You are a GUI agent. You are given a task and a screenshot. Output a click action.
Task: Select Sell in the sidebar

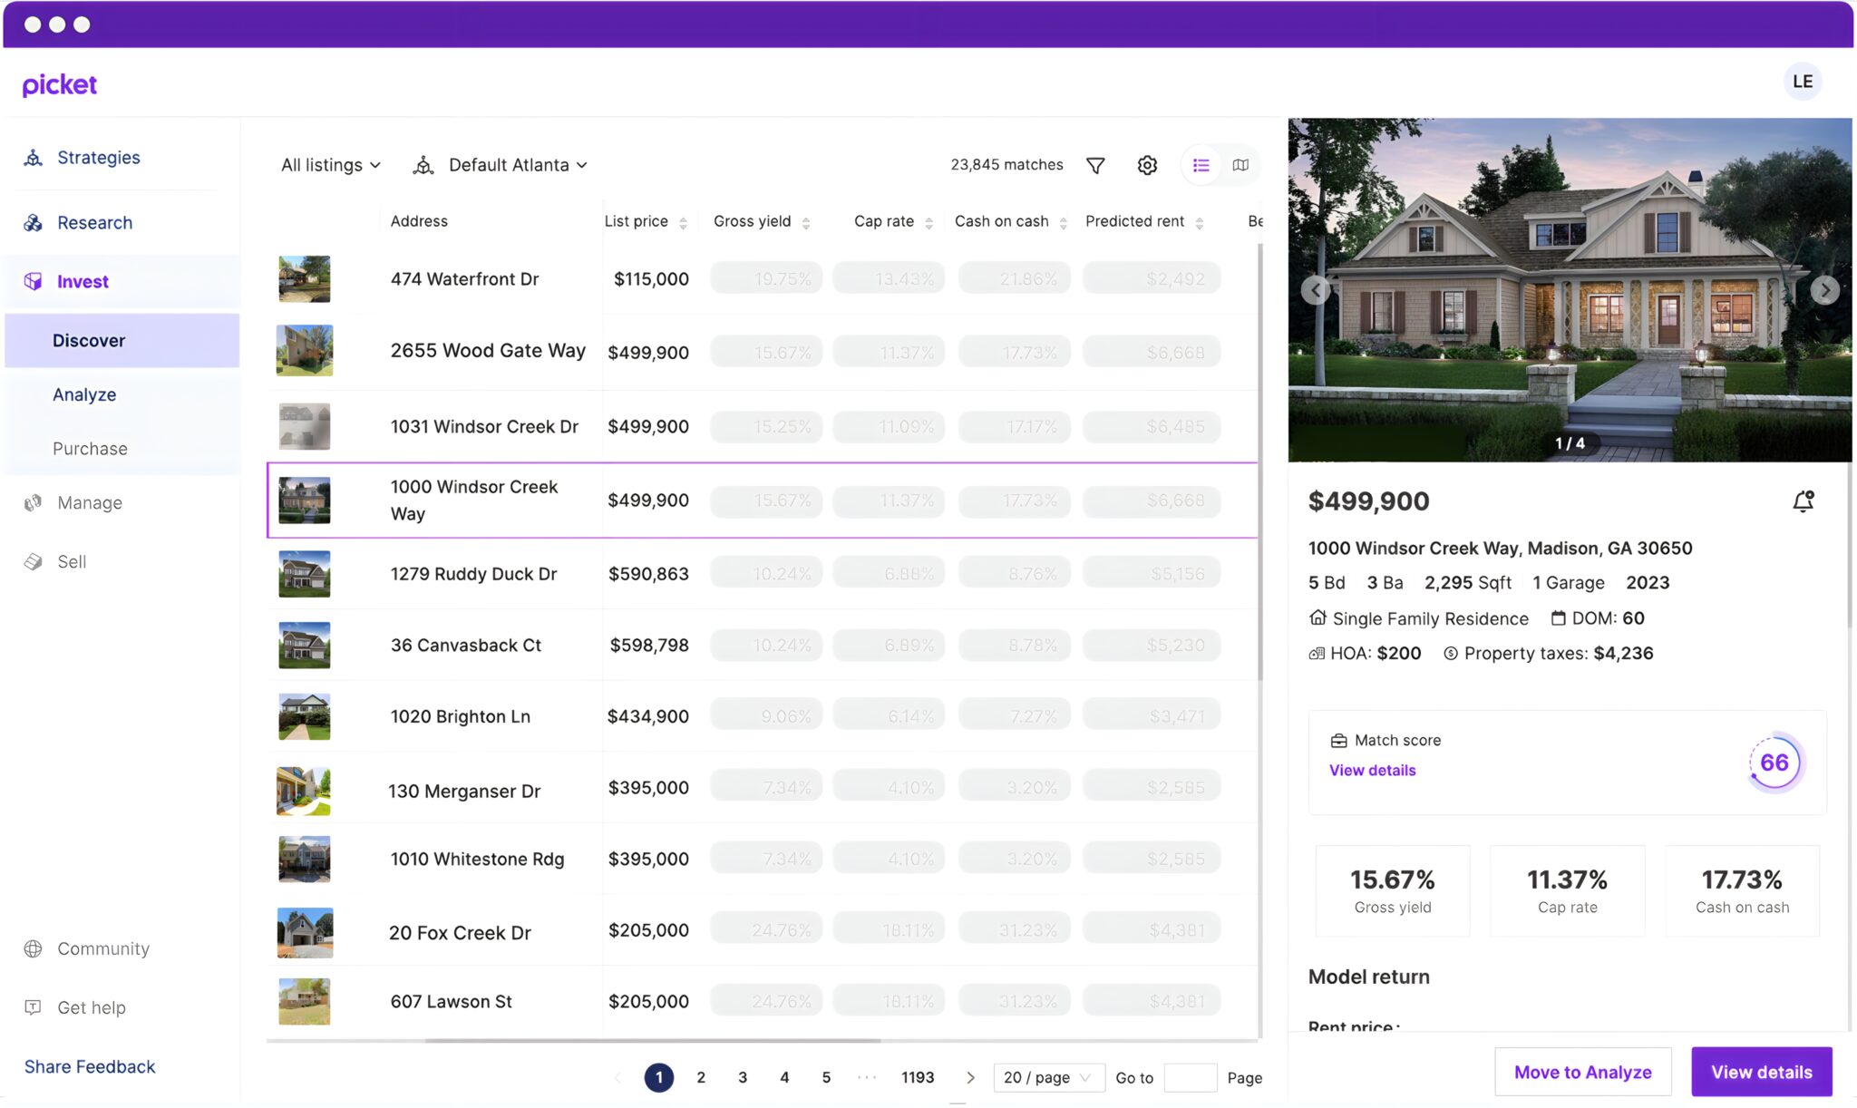tap(72, 562)
